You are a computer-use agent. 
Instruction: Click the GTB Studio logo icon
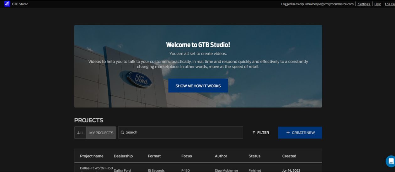pyautogui.click(x=7, y=4)
